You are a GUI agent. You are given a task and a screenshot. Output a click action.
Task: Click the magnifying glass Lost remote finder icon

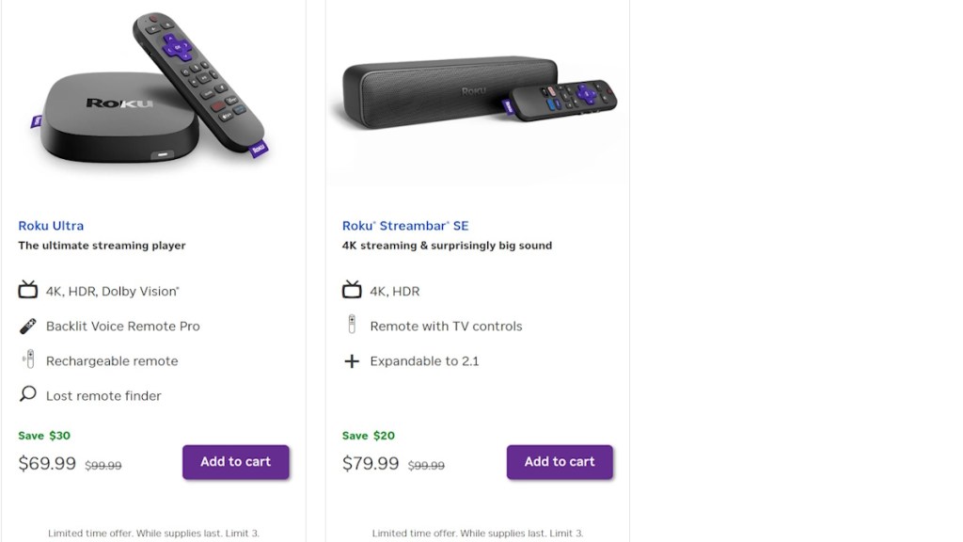tap(27, 394)
